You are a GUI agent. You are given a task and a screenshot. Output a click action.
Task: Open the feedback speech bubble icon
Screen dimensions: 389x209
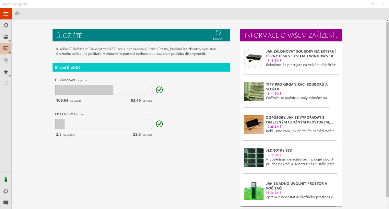6,203
